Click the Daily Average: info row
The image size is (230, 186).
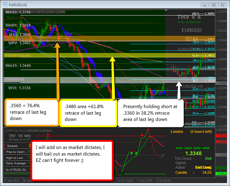click(18, 163)
